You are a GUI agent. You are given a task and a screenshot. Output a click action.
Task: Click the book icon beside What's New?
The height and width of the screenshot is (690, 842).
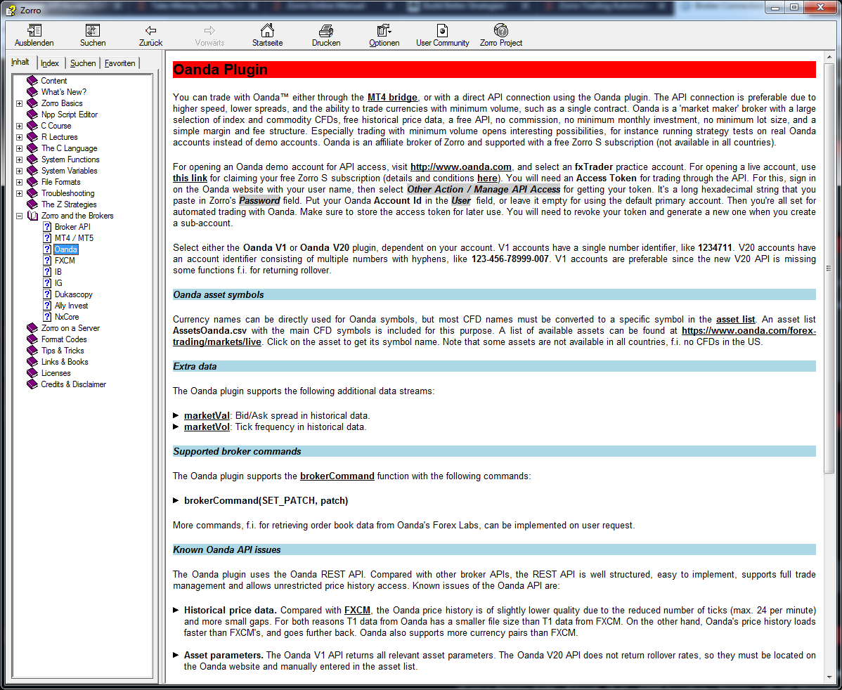point(32,92)
